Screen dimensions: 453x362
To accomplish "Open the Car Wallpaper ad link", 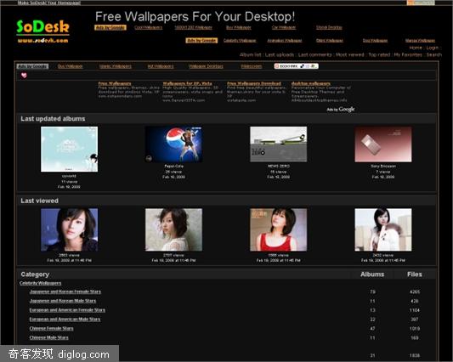I will pos(284,27).
